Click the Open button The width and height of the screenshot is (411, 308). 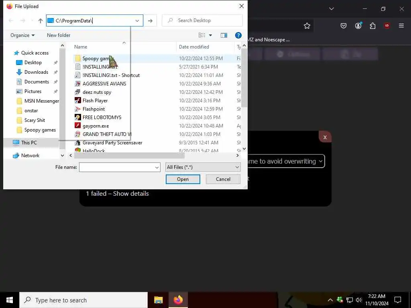pyautogui.click(x=183, y=179)
